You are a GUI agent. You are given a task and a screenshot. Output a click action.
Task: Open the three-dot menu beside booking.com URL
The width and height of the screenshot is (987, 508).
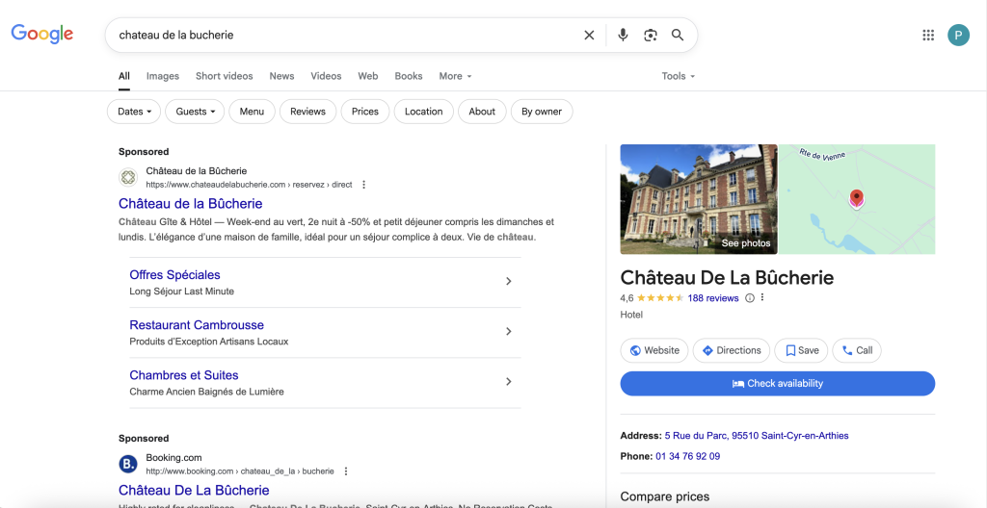[346, 470]
